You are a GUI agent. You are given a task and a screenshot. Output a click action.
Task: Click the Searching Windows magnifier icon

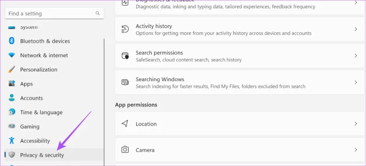(x=125, y=83)
